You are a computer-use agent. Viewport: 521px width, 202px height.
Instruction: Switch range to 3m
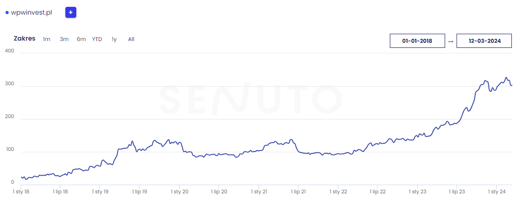point(64,39)
